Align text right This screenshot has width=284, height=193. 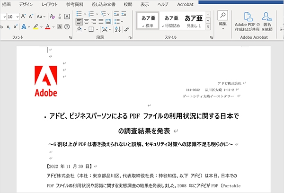pyautogui.click(x=94, y=22)
